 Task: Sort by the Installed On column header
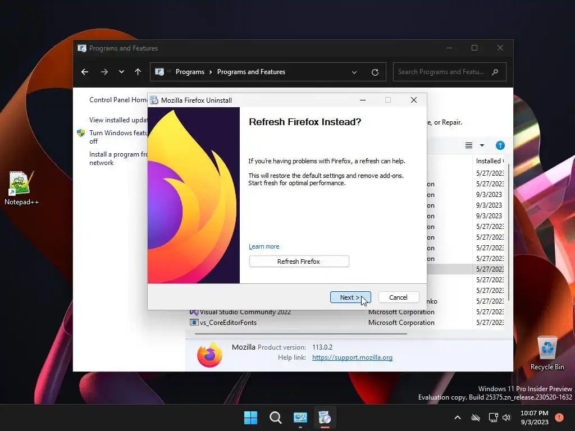[x=490, y=161]
